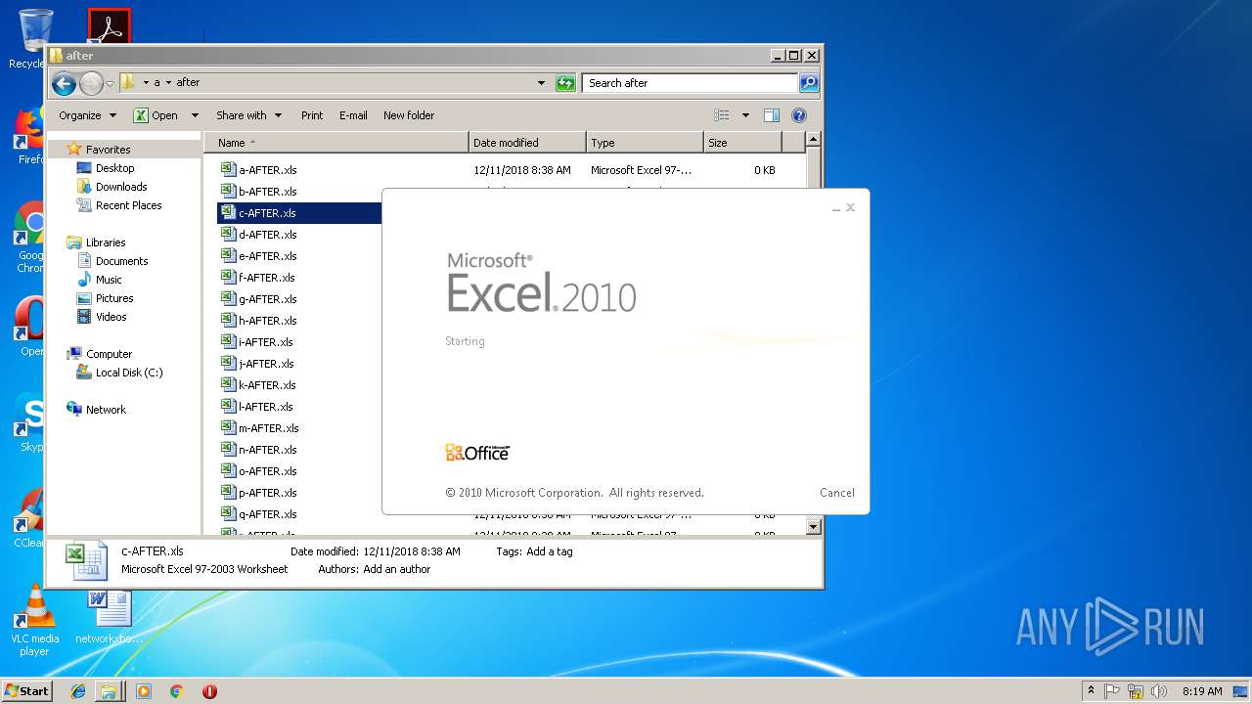Click the f-AFTER.xls file icon
This screenshot has height=704, width=1252.
point(228,277)
